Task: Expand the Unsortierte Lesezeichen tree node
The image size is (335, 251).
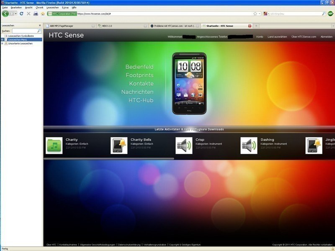Action: tap(2, 44)
